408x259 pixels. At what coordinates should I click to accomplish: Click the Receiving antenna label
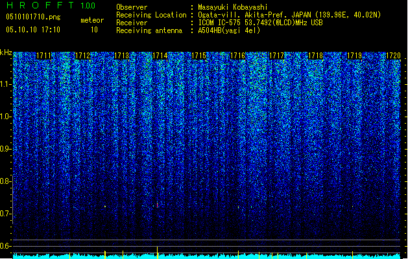click(149, 30)
